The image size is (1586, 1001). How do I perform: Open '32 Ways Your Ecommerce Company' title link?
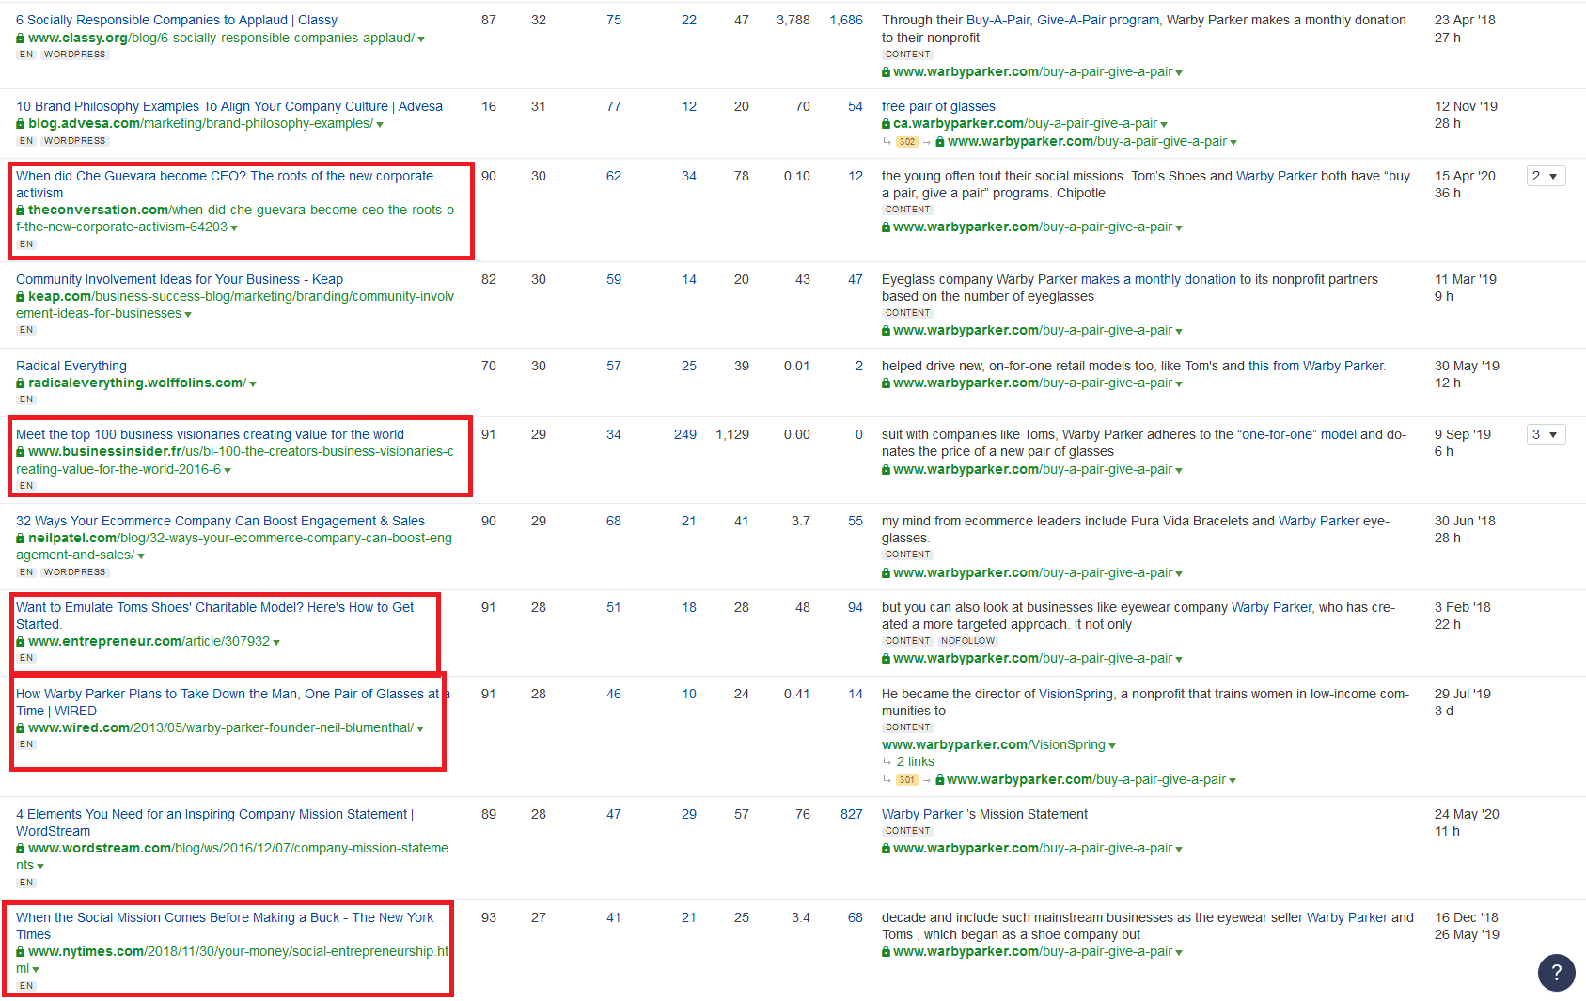point(220,521)
